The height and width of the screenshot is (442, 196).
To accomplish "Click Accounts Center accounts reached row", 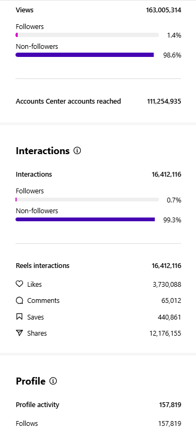I will [x=99, y=101].
